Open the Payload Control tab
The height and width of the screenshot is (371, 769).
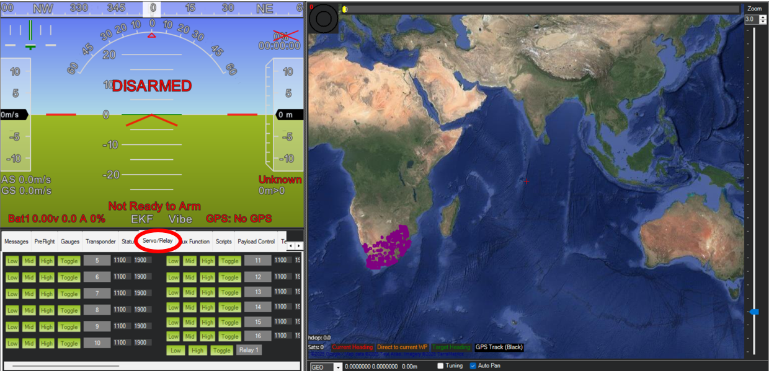[x=257, y=242]
